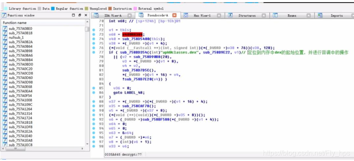Viewport: 354px width, 161px height.
Task: Click the Pseudocode-A tab icon
Action: point(141,15)
